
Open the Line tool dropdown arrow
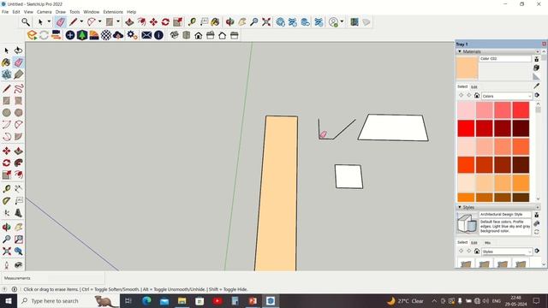click(81, 21)
